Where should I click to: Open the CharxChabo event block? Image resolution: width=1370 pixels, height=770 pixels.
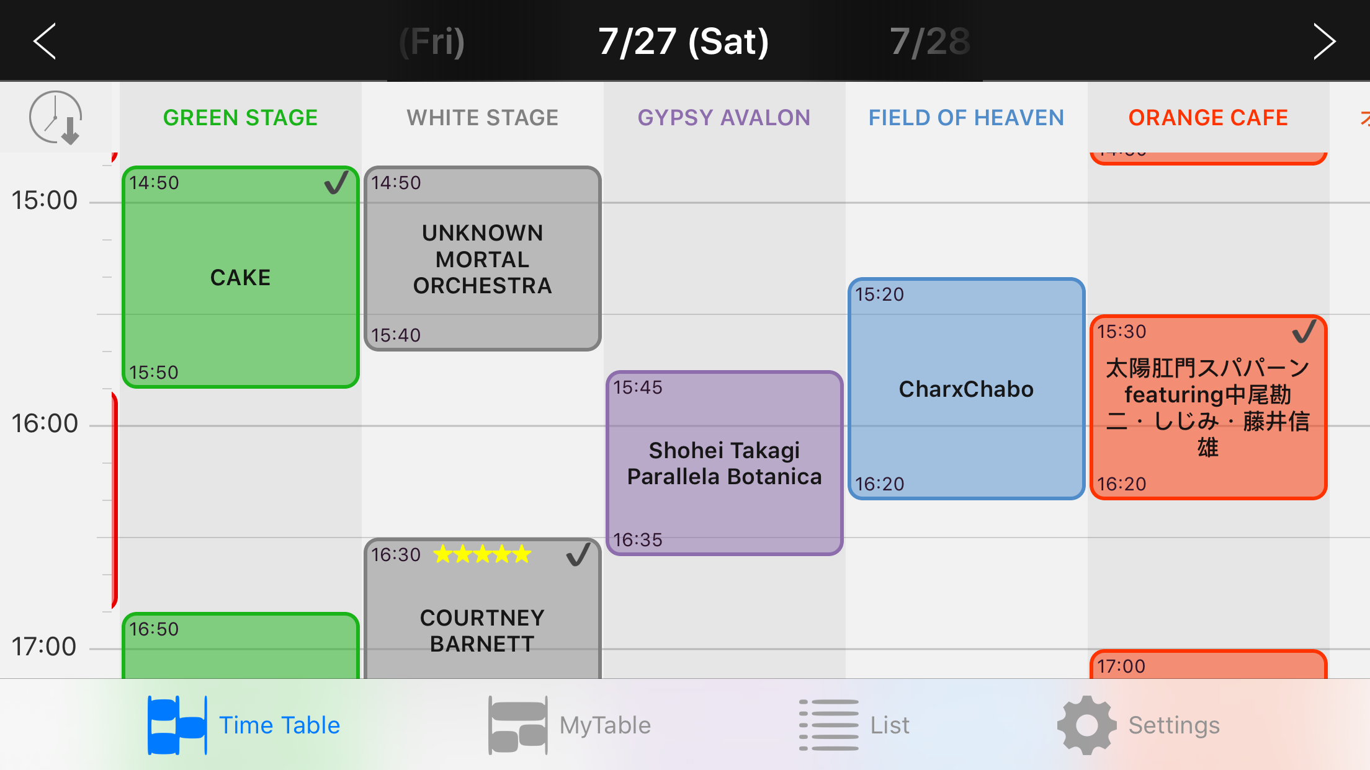coord(966,389)
